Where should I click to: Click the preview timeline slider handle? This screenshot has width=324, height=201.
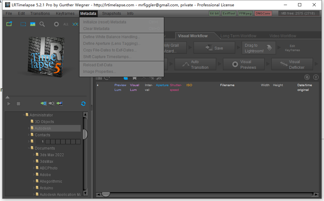click(8, 97)
